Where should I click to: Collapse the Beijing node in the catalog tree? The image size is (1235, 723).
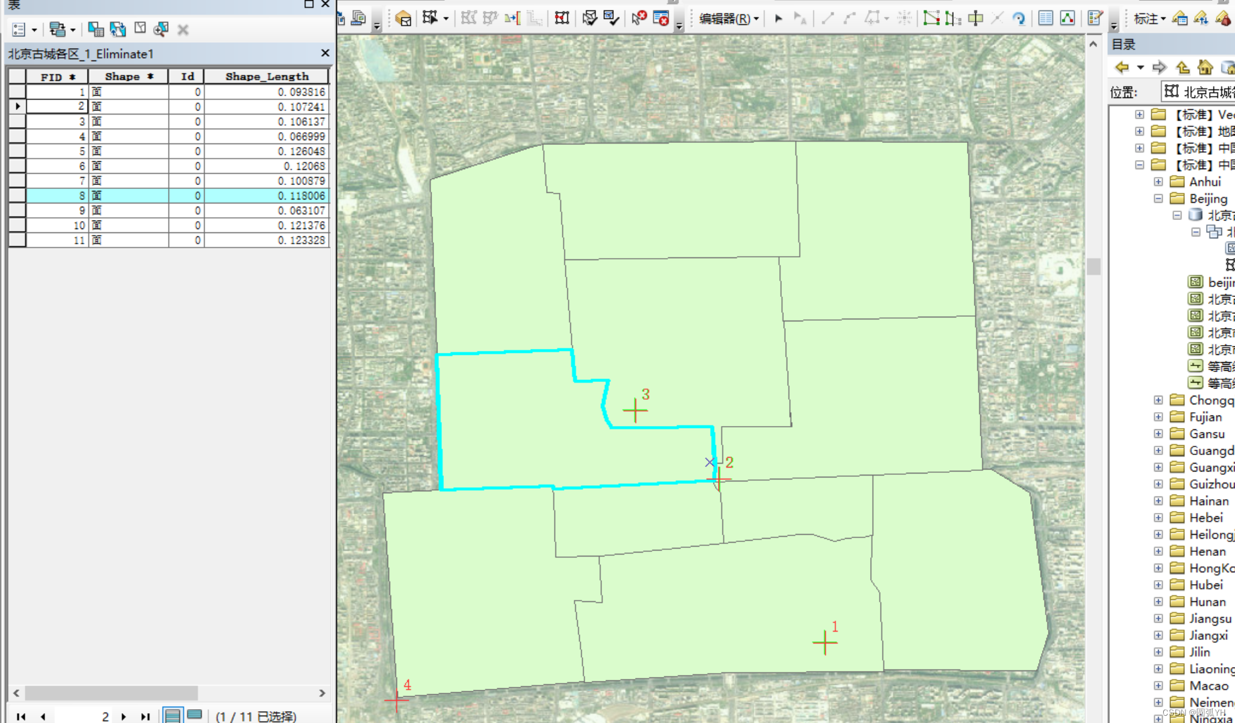pyautogui.click(x=1157, y=199)
